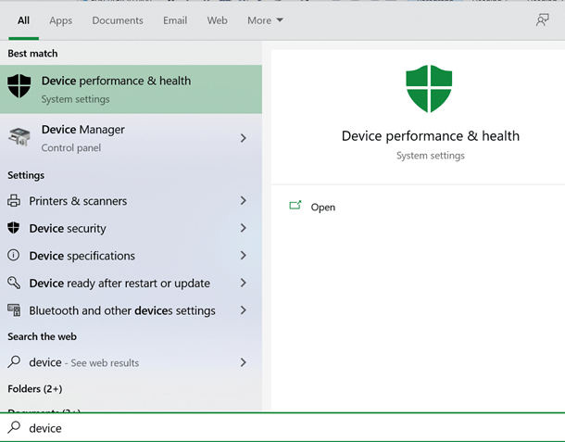Expand the device web results chevron

pyautogui.click(x=244, y=362)
